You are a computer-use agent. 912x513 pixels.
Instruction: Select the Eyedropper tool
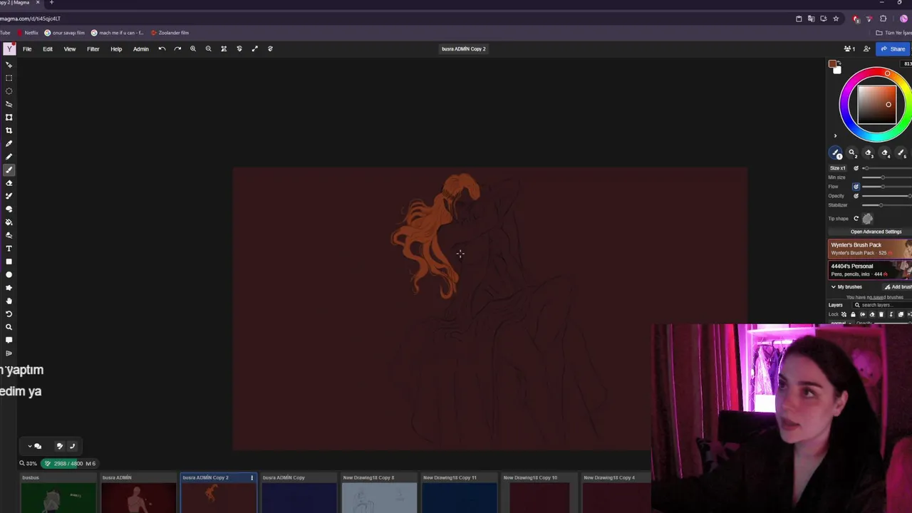pyautogui.click(x=9, y=143)
